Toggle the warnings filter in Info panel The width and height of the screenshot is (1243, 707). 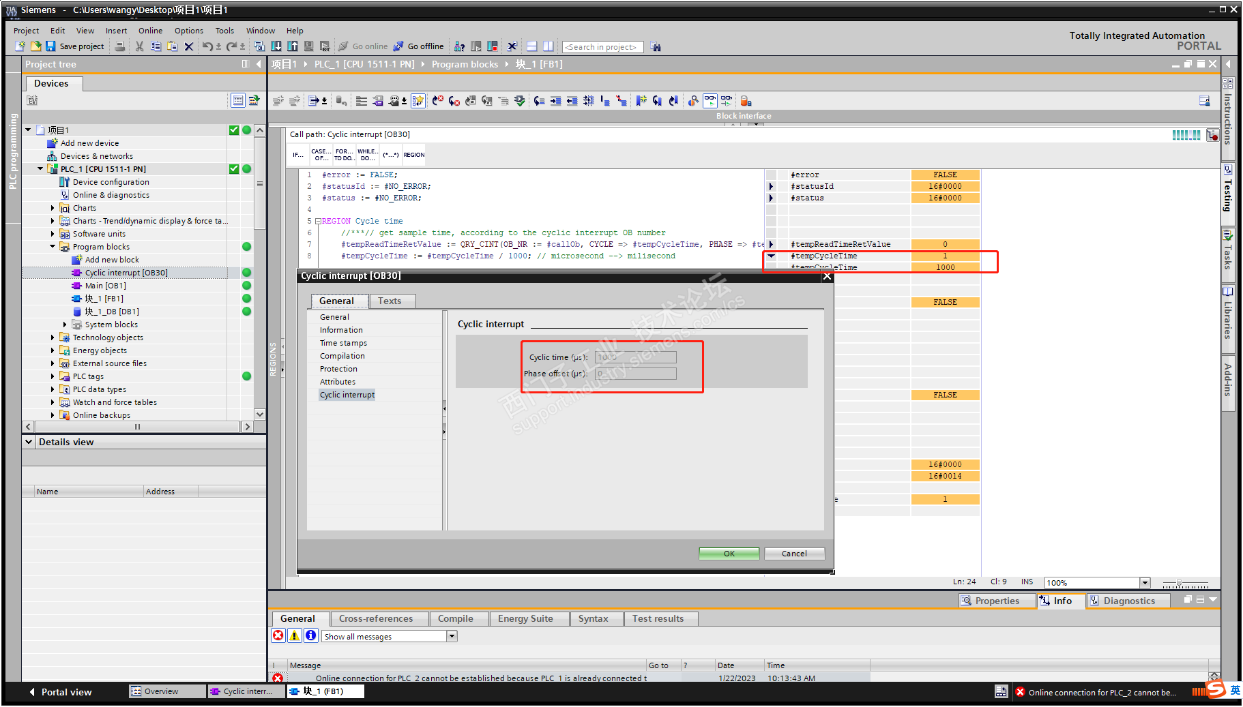coord(295,635)
